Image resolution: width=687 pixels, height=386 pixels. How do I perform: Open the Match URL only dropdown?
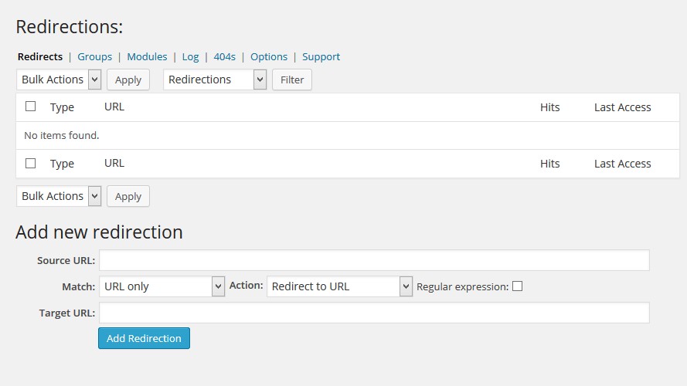pos(162,286)
